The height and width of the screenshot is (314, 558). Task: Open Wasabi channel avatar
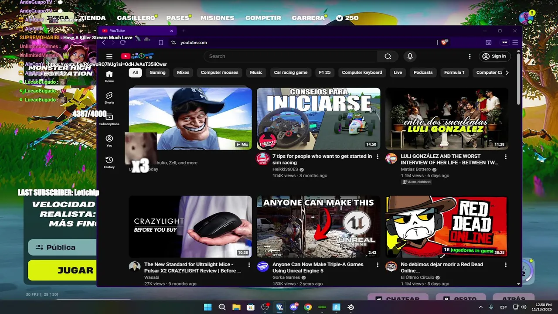tap(134, 267)
